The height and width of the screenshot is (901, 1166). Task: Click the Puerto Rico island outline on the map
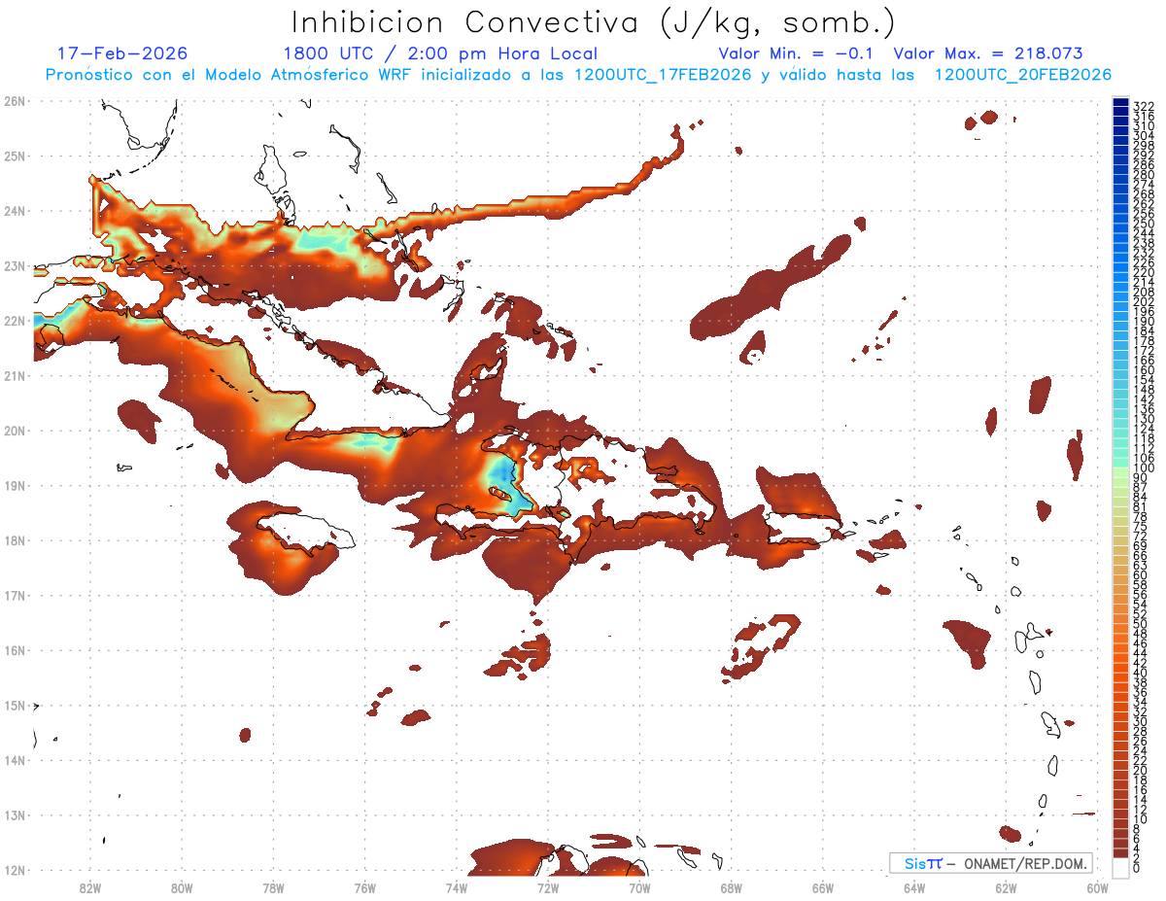pyautogui.click(x=803, y=526)
